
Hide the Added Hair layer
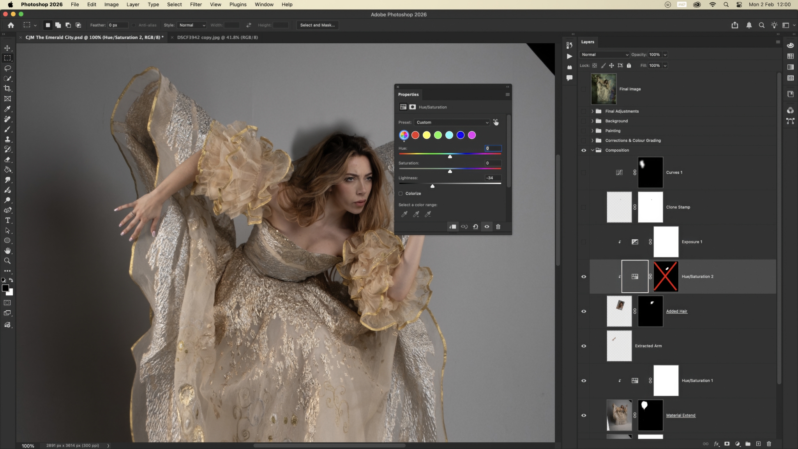[x=584, y=311]
